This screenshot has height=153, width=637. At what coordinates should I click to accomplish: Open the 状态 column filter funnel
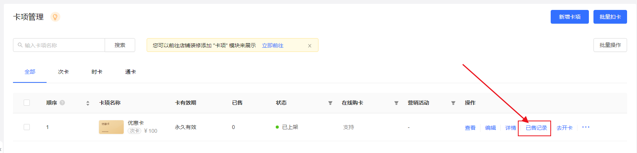pyautogui.click(x=330, y=103)
